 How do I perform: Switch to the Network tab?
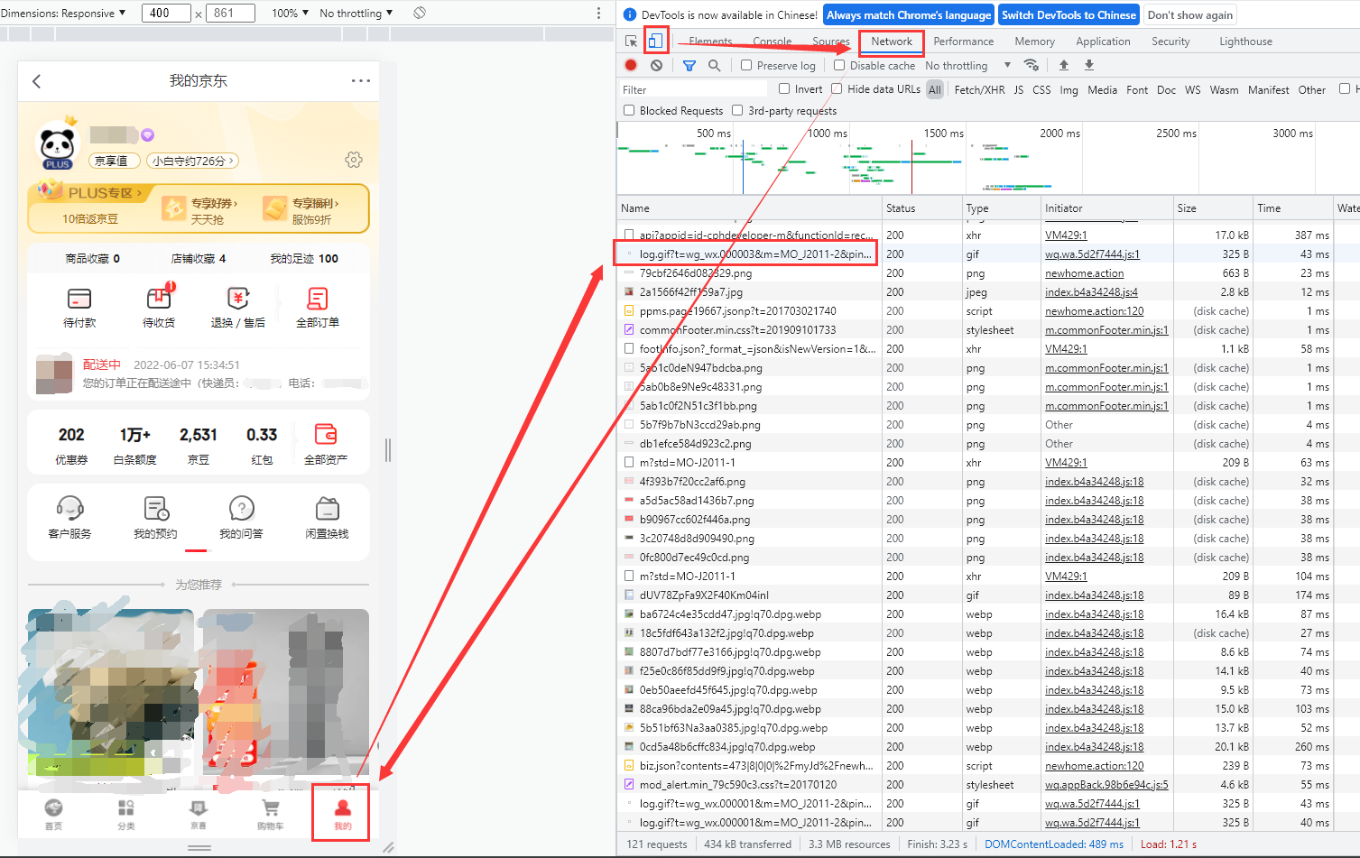tap(892, 42)
